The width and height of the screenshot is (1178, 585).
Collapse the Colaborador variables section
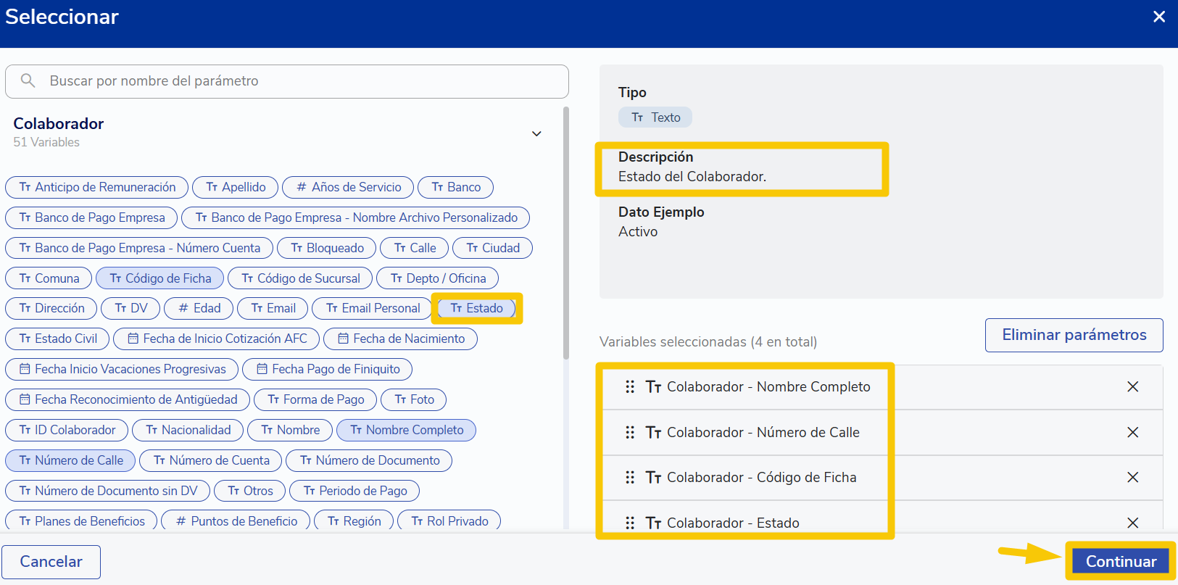(x=536, y=133)
